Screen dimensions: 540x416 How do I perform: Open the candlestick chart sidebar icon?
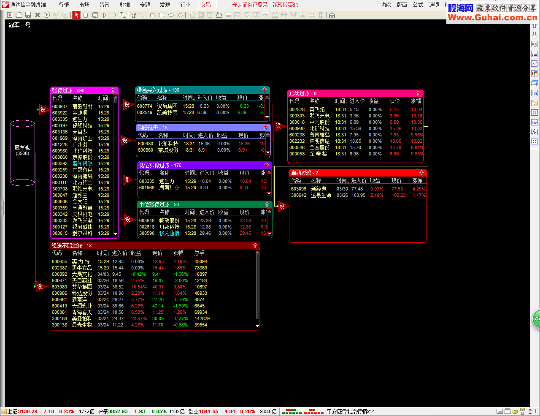[535, 73]
